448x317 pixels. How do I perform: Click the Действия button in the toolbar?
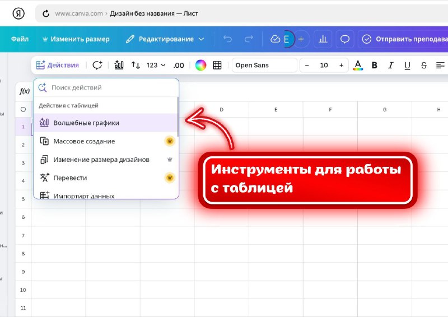pyautogui.click(x=58, y=65)
